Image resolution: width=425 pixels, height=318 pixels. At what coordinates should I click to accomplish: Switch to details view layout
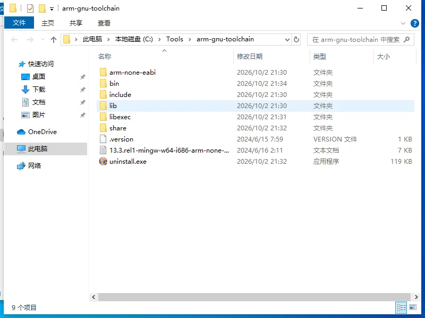tap(401, 307)
